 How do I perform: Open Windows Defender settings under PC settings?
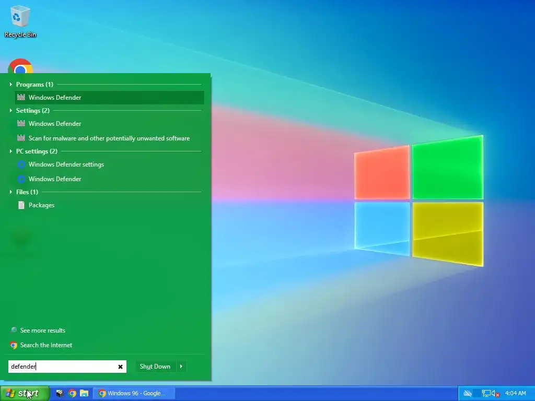109,164
